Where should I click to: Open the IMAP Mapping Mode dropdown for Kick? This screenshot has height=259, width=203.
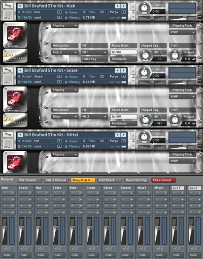click(x=182, y=32)
